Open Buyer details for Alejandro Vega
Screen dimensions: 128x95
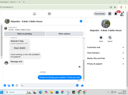tap(20, 48)
